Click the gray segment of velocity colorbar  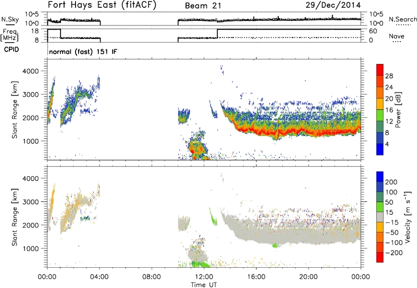(x=380, y=217)
